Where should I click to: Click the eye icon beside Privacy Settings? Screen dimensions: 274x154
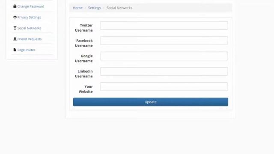15,17
